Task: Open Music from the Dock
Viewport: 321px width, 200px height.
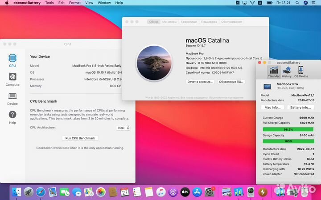Action: point(161,192)
